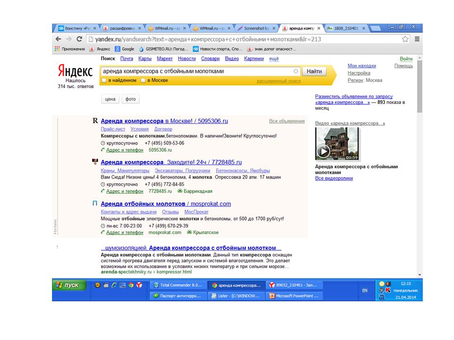Screen dimensions: 454x340
Task: Open the Прайс-лист link in the 5095306.ru ad
Action: [x=113, y=129]
